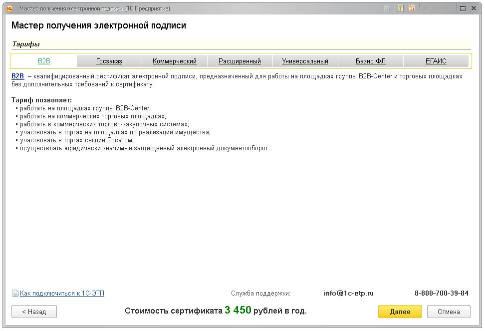Click the support email info@1c-etp.ru

pyautogui.click(x=349, y=293)
